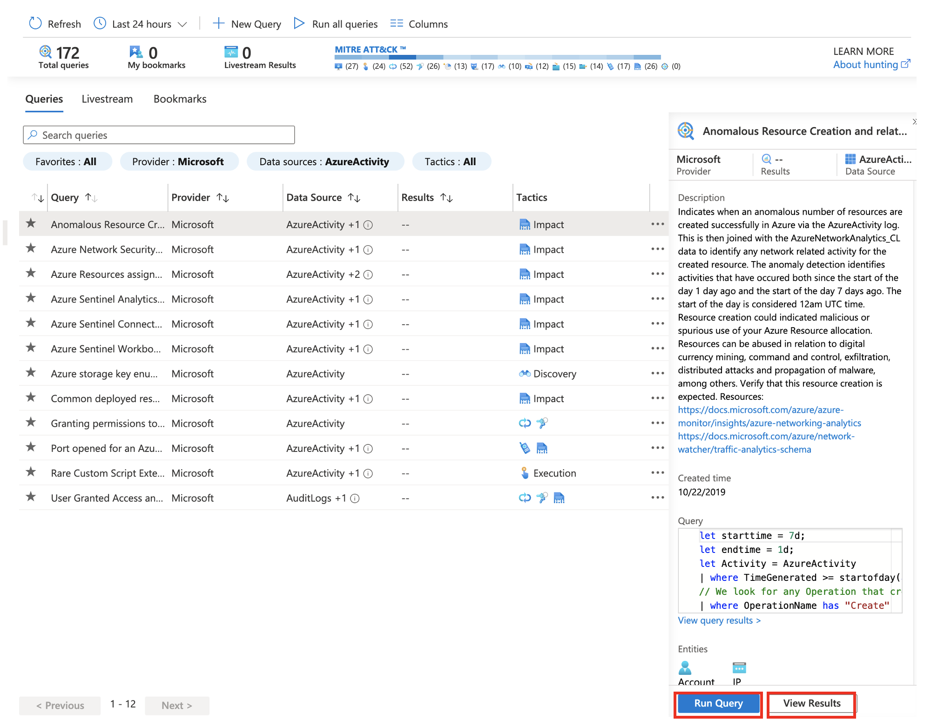Toggle favorite star for Azure storage key enumeration
The image size is (931, 727).
coord(31,373)
